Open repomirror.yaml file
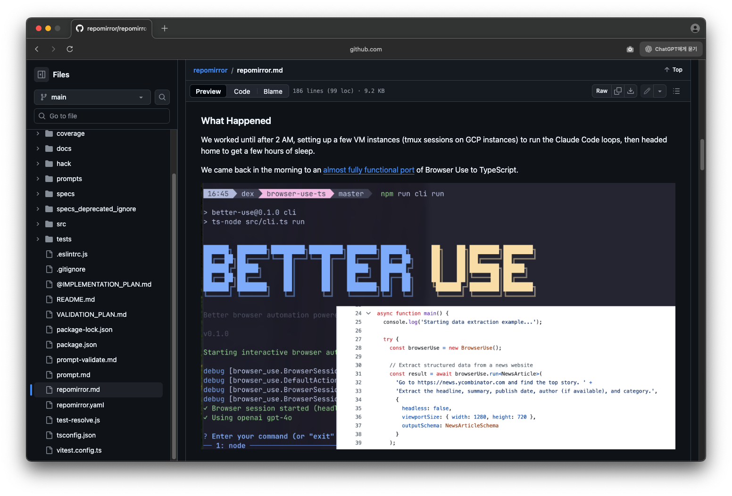732x496 pixels. coord(80,405)
